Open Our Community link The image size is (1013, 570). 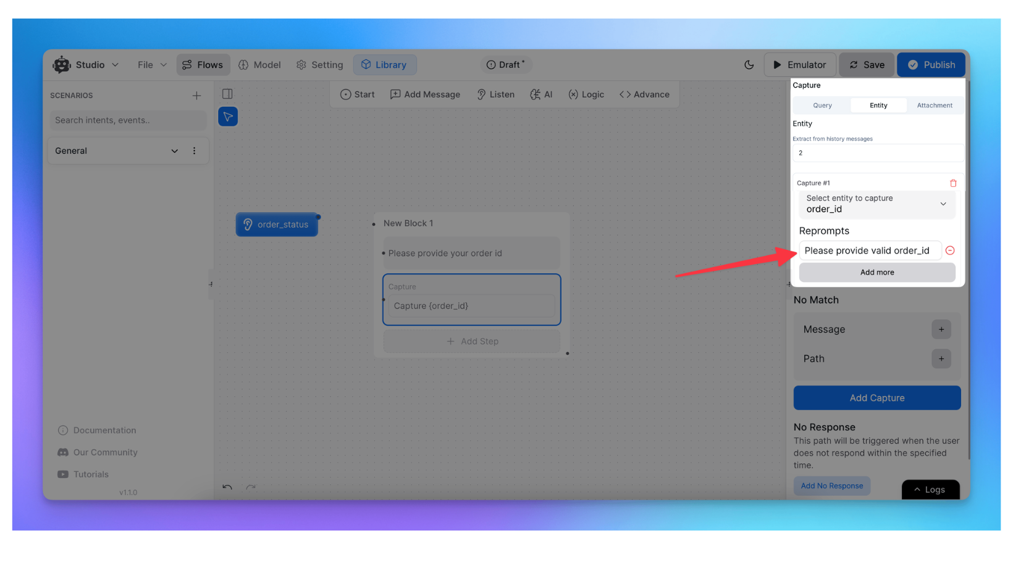(x=98, y=452)
